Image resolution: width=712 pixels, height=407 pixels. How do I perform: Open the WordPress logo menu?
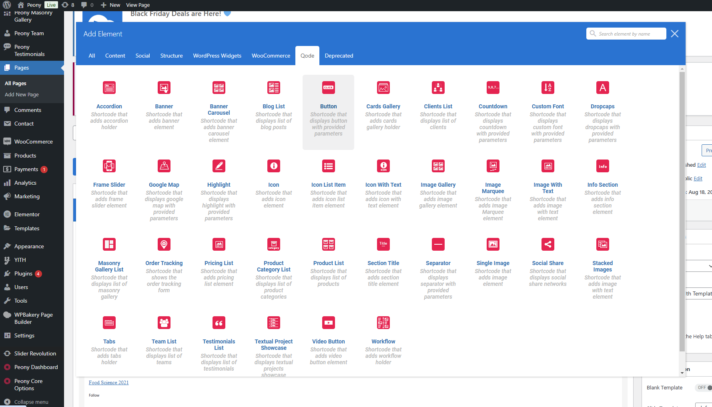(7, 5)
